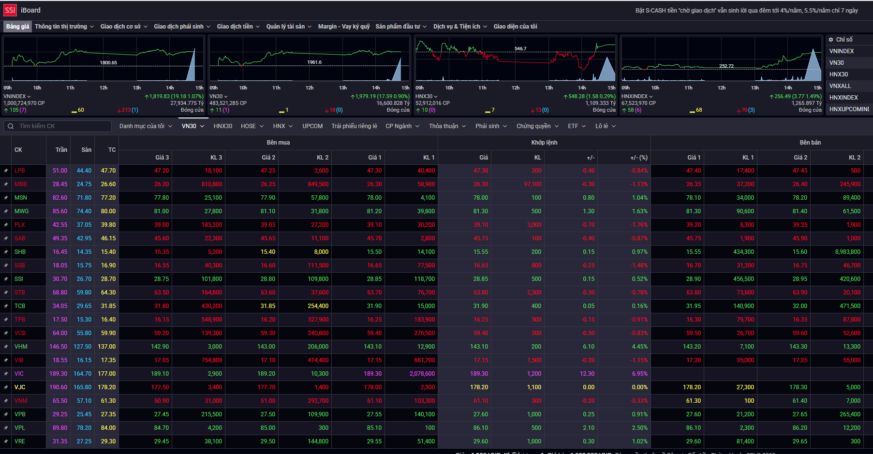This screenshot has height=454, width=873.
Task: Expand Danh mục của tôi dropdown
Action: tap(146, 126)
